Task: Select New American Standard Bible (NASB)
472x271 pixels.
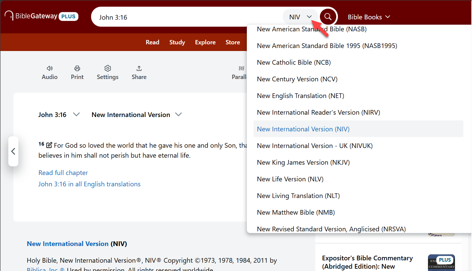Action: click(x=358, y=29)
